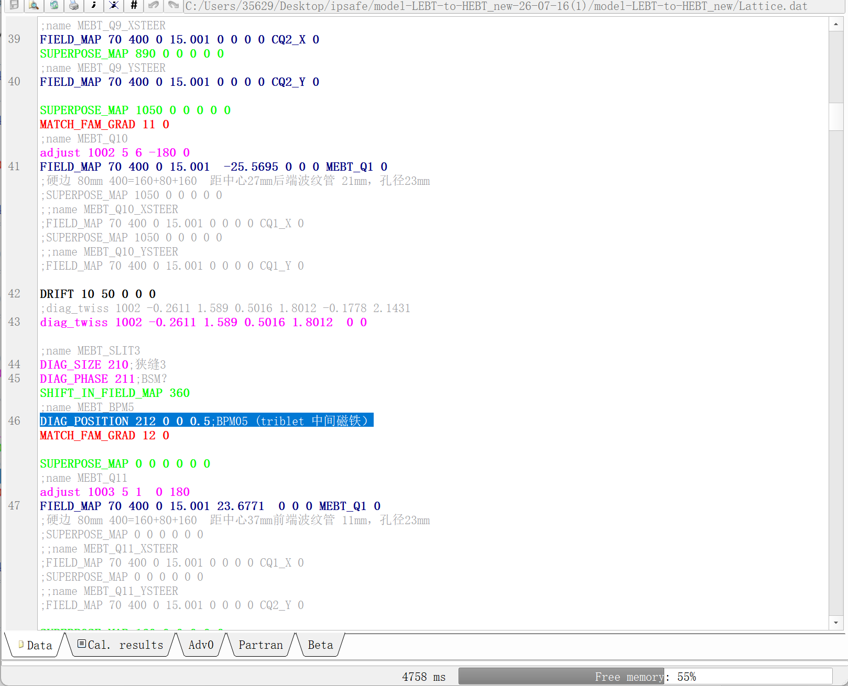This screenshot has height=686, width=848.
Task: Click the Free memory progress bar
Action: (x=645, y=676)
